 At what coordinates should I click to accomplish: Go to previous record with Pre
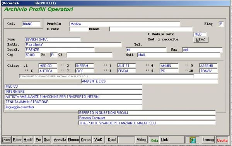pos(38,140)
